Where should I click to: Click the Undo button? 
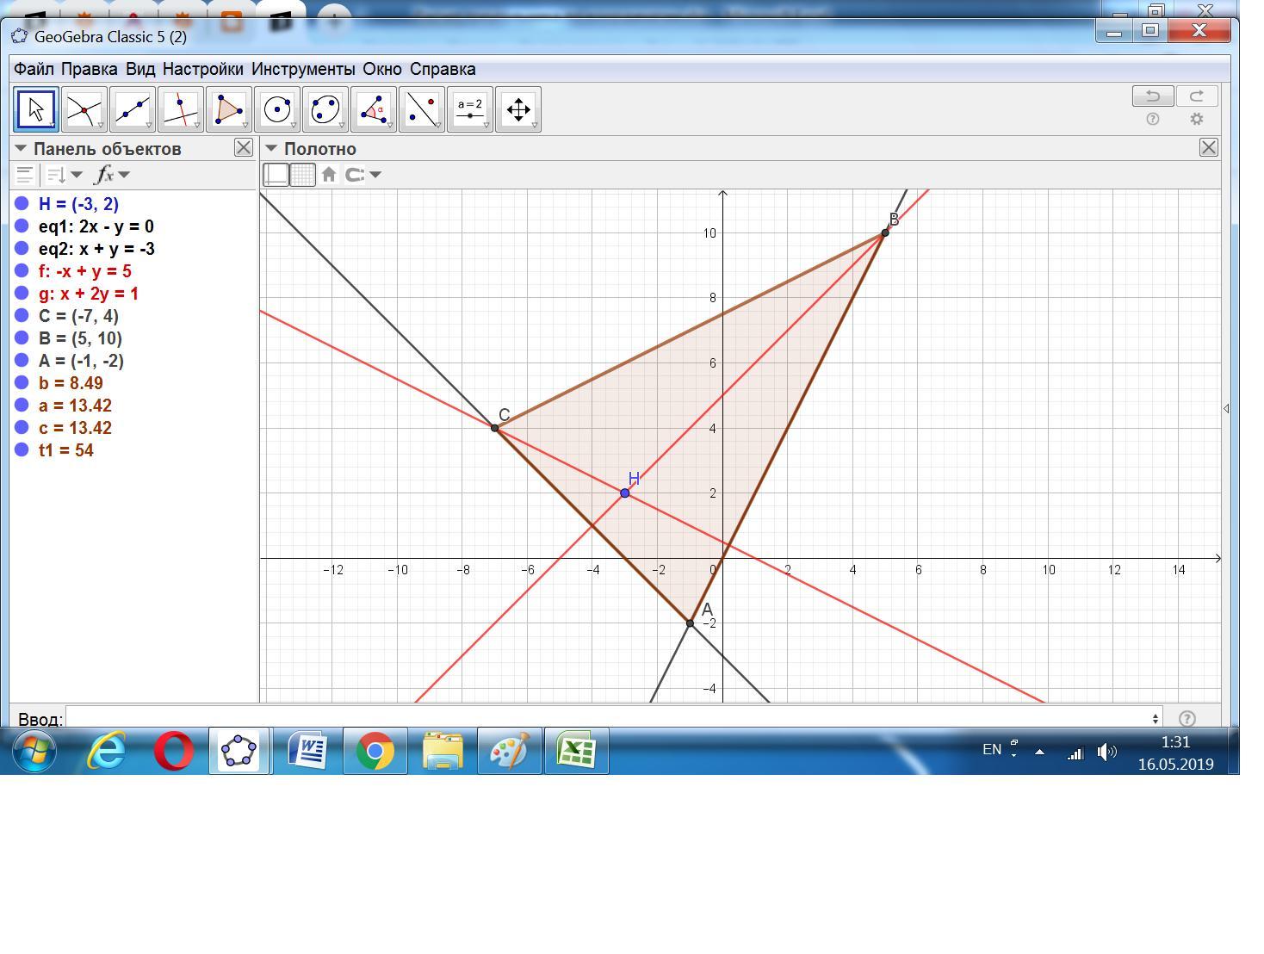pos(1152,96)
